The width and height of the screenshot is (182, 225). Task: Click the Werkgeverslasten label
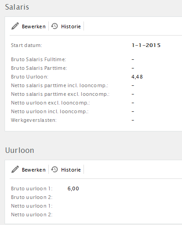tap(34, 120)
